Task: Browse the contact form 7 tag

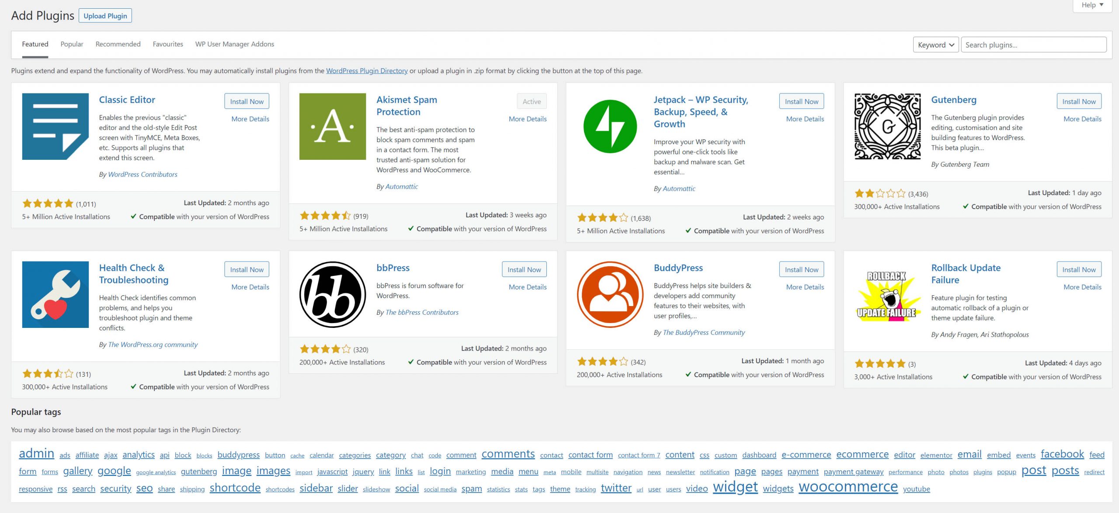Action: point(639,455)
